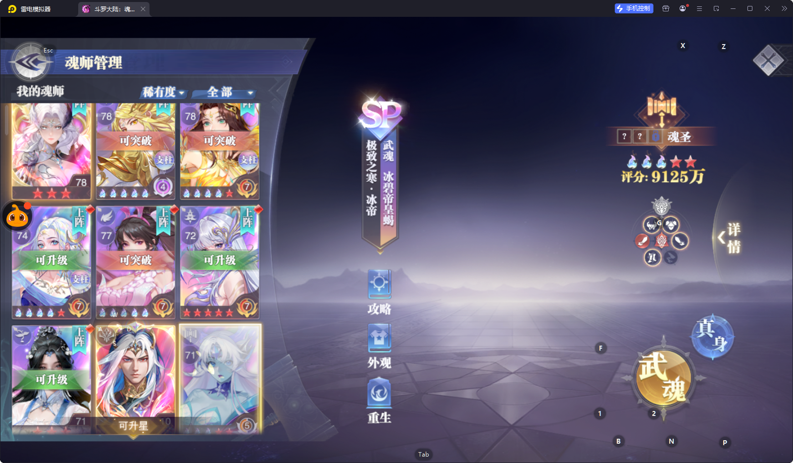Screen dimensions: 793x463
Task: Open the emulator hamburger menu
Action: pyautogui.click(x=699, y=8)
